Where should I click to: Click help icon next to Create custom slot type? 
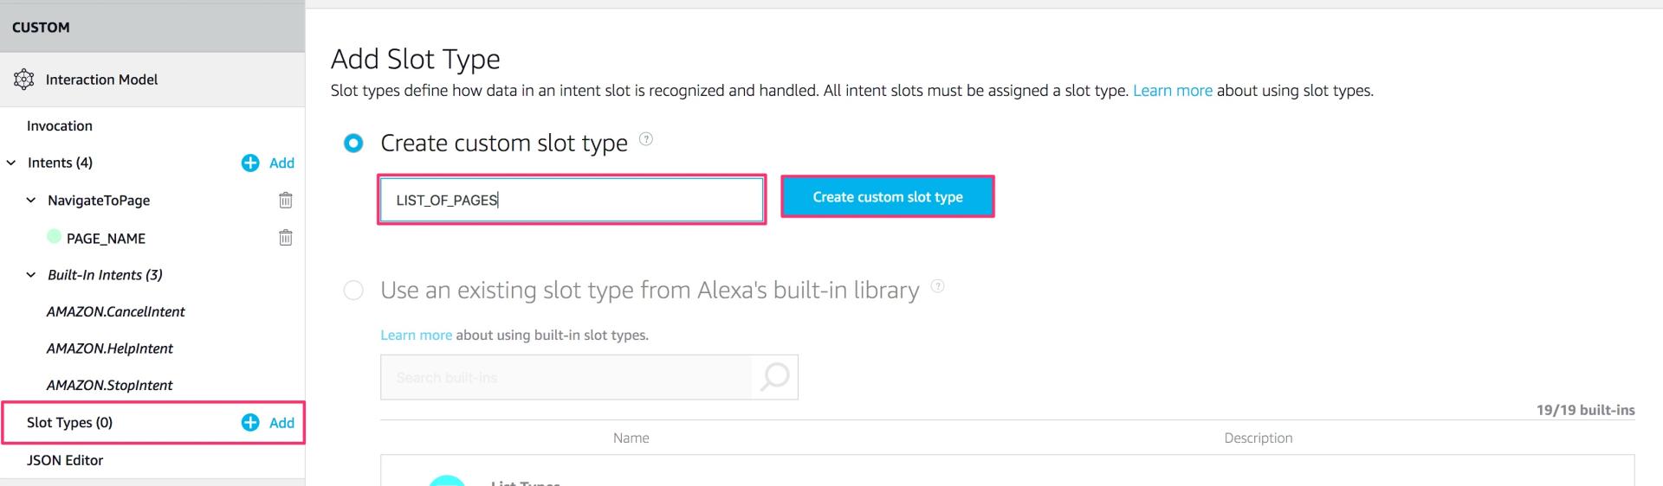click(646, 139)
